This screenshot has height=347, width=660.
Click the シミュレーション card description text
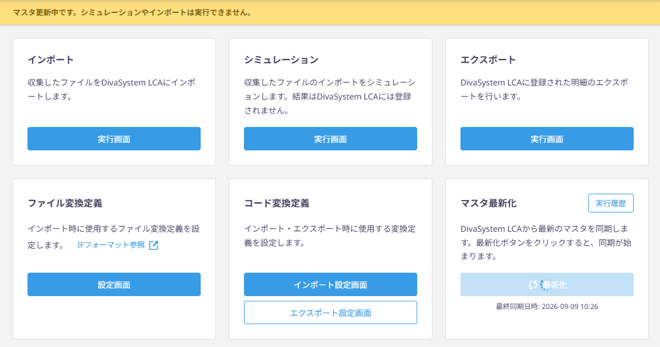(x=330, y=97)
